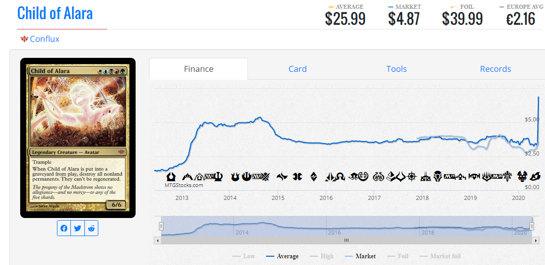The image size is (545, 265).
Task: Share card on Reddit
Action: pyautogui.click(x=91, y=228)
